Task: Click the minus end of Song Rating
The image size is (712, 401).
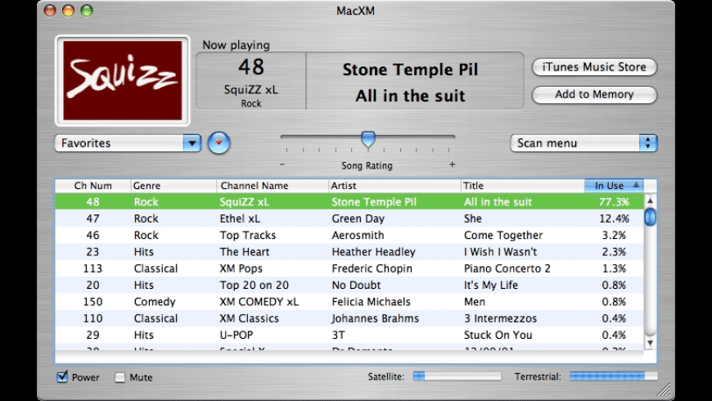Action: [282, 165]
